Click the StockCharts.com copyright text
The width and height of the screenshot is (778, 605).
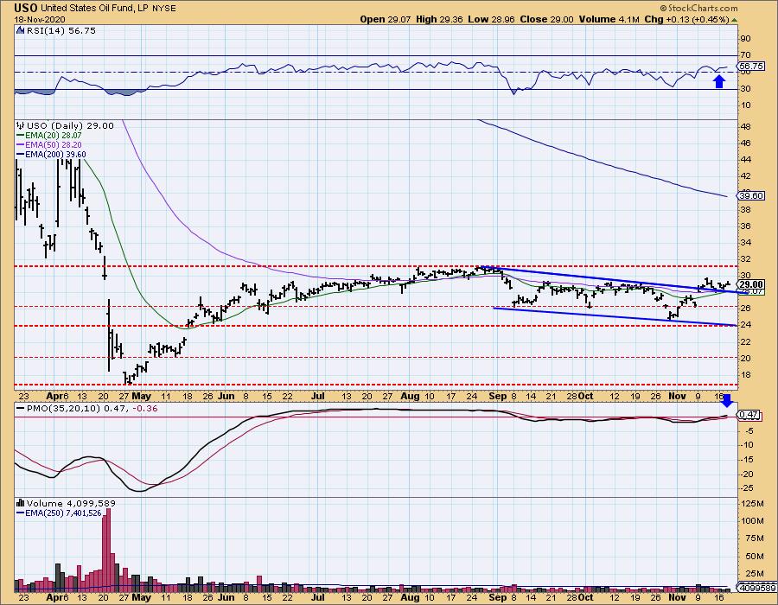tap(698, 8)
